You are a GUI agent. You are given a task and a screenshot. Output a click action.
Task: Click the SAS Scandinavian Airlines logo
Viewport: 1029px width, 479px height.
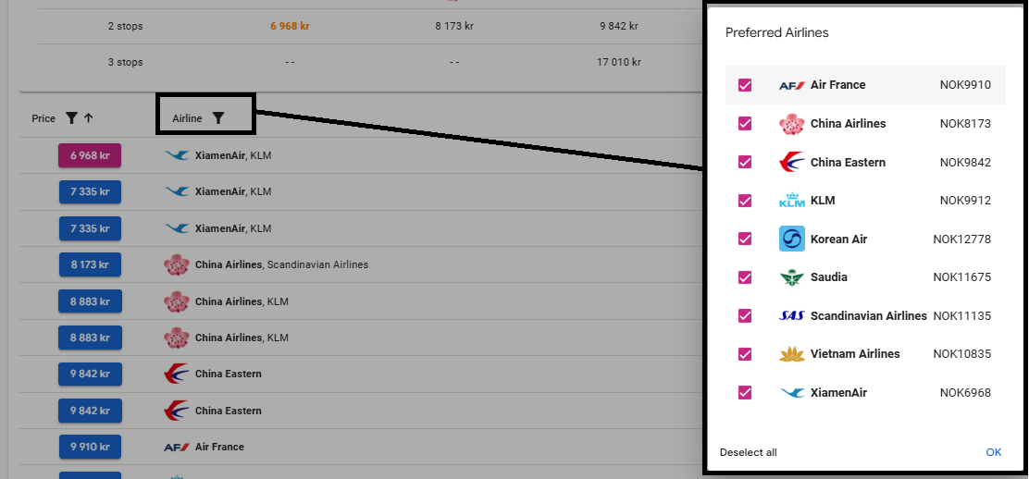tap(791, 315)
